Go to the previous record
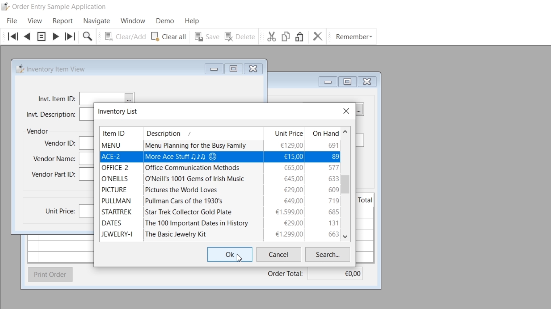Viewport: 551px width, 309px height. pyautogui.click(x=27, y=37)
